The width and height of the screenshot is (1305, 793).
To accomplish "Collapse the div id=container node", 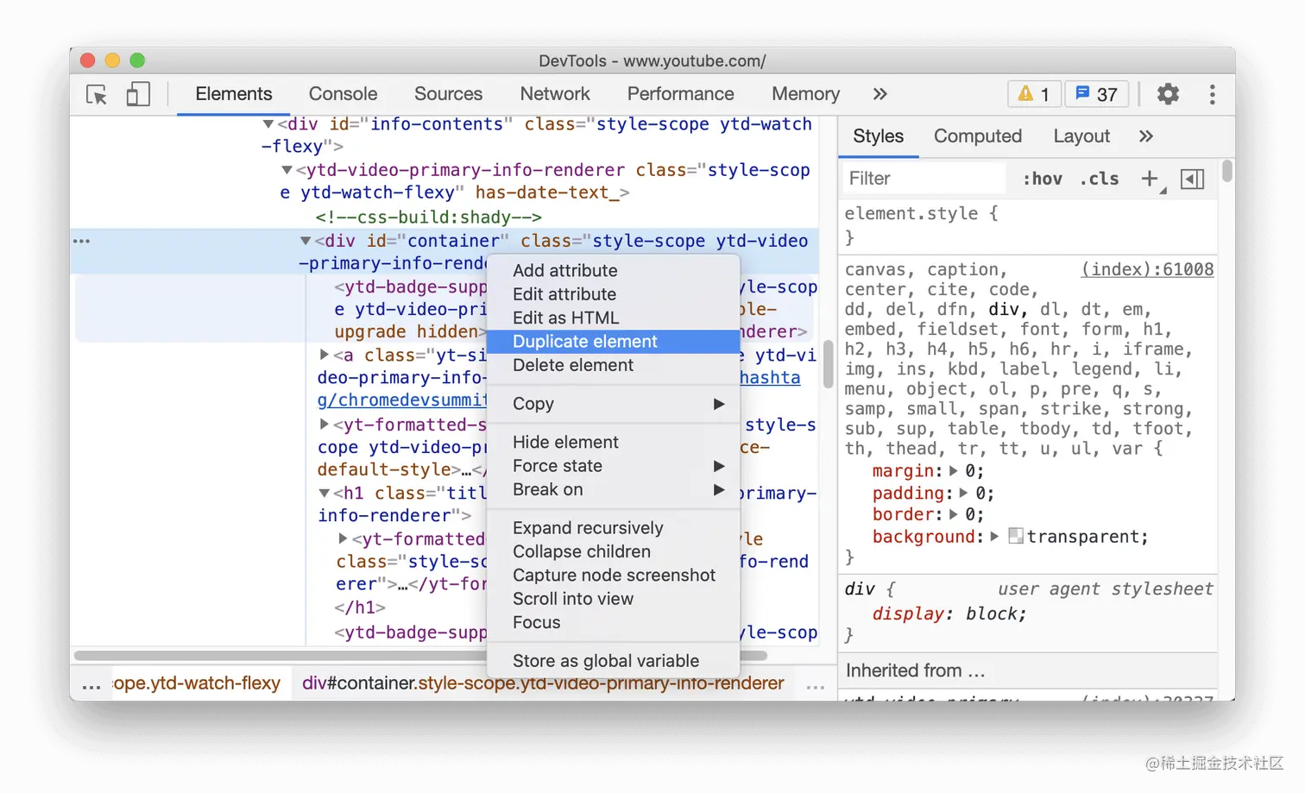I will [306, 241].
